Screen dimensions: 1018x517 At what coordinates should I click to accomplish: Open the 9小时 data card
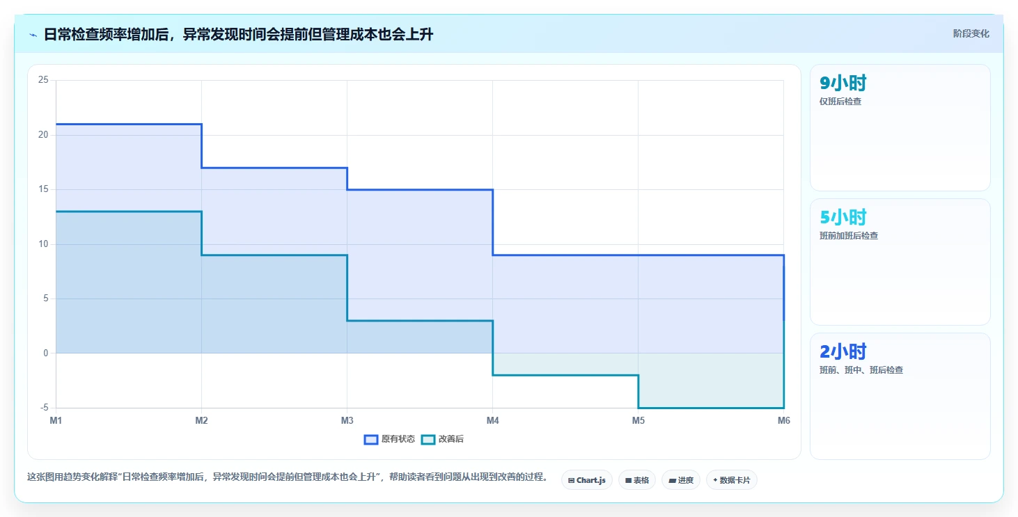900,127
